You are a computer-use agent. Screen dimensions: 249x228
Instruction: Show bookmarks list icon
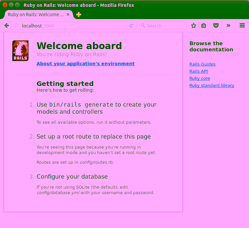coord(204,26)
